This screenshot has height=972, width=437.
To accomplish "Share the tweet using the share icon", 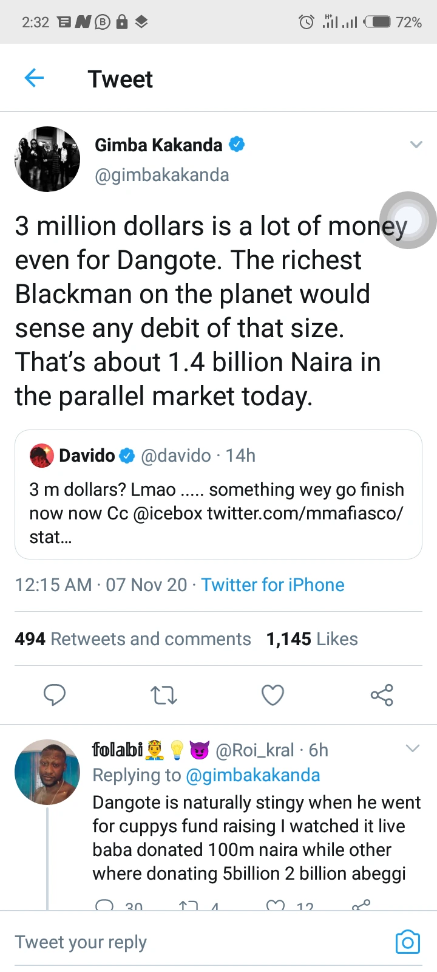I will pos(382,694).
